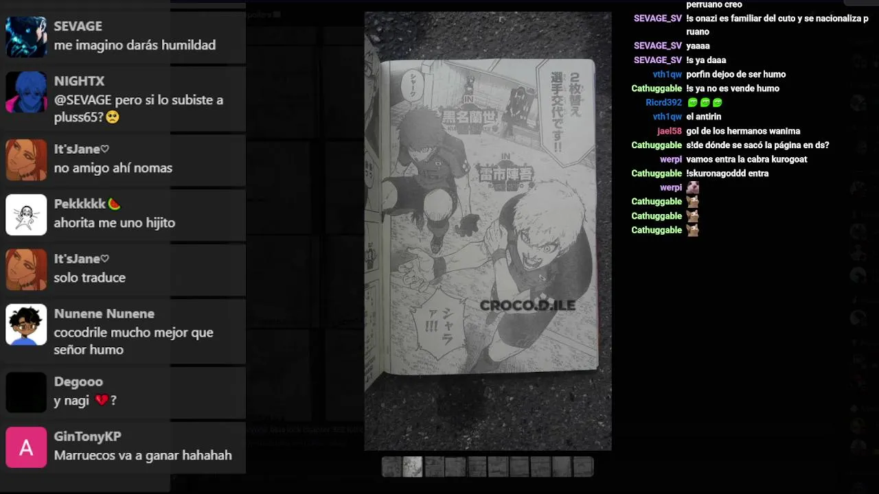Click NIGHTX's blue-haired avatar

click(26, 92)
